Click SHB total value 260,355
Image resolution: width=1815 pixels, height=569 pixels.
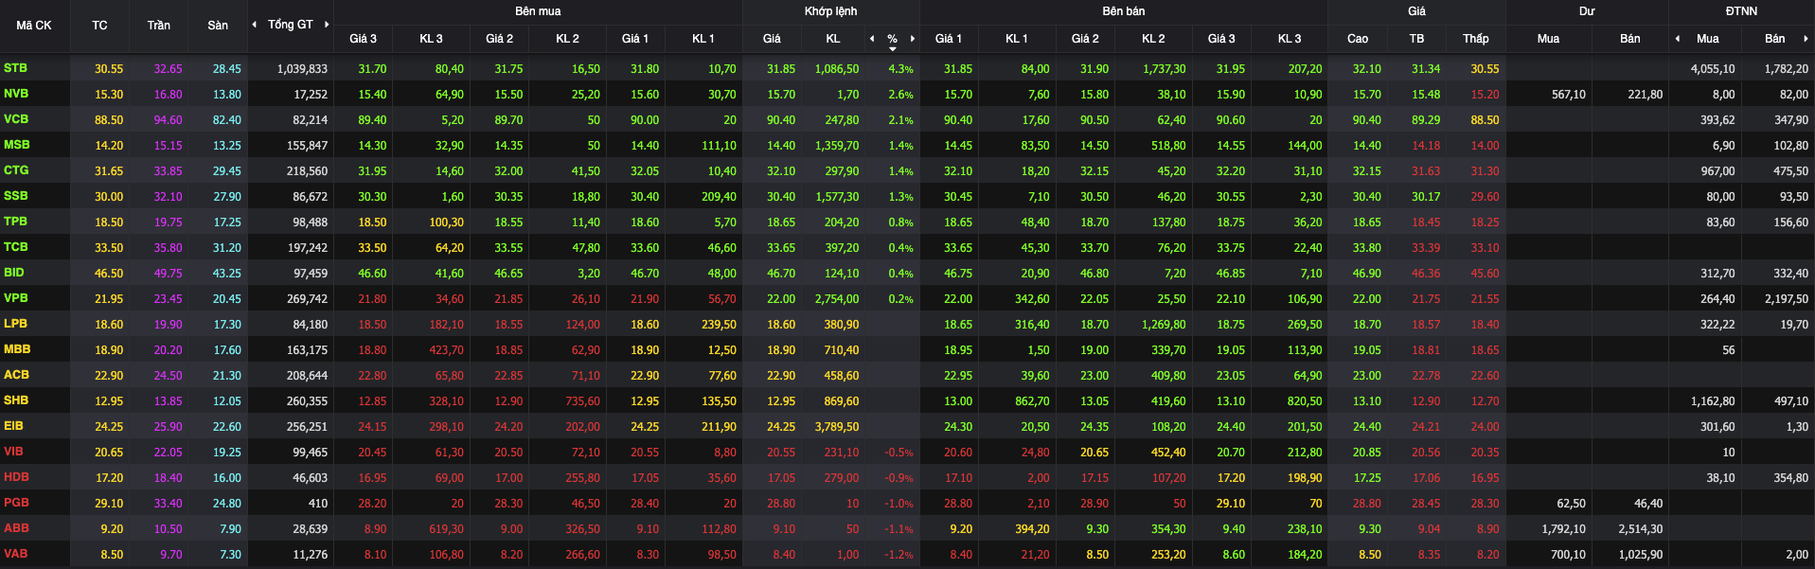[x=307, y=401]
